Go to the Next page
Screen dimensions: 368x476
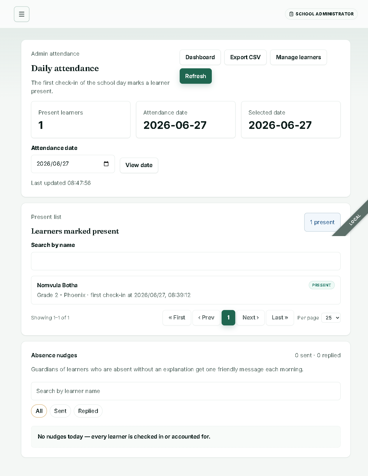[251, 318]
